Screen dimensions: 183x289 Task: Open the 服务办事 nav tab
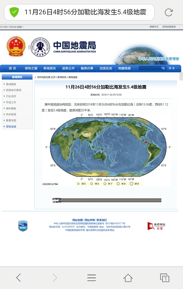87,68
